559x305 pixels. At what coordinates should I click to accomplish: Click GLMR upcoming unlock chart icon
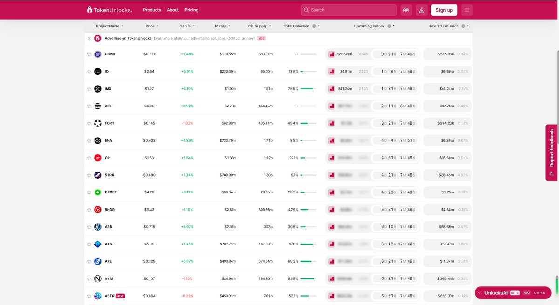332,54
